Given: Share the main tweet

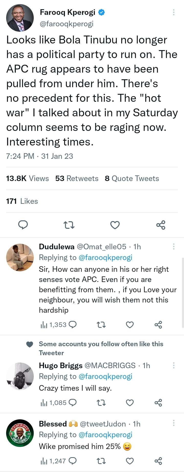Looking at the screenshot, I should point(161,225).
